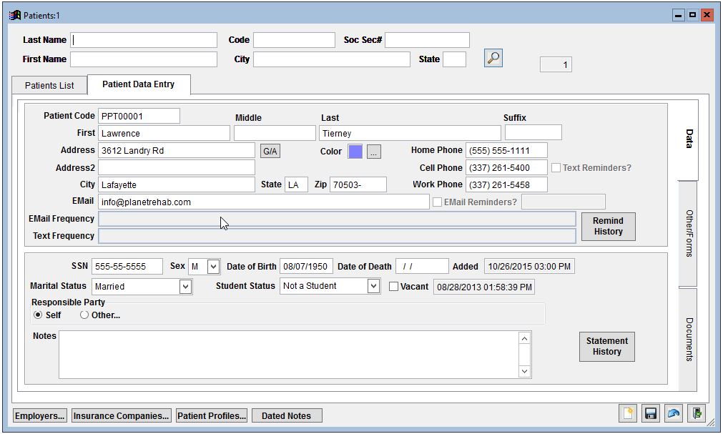The image size is (723, 434).
Task: Click the blue undo arrow icon
Action: coord(673,414)
